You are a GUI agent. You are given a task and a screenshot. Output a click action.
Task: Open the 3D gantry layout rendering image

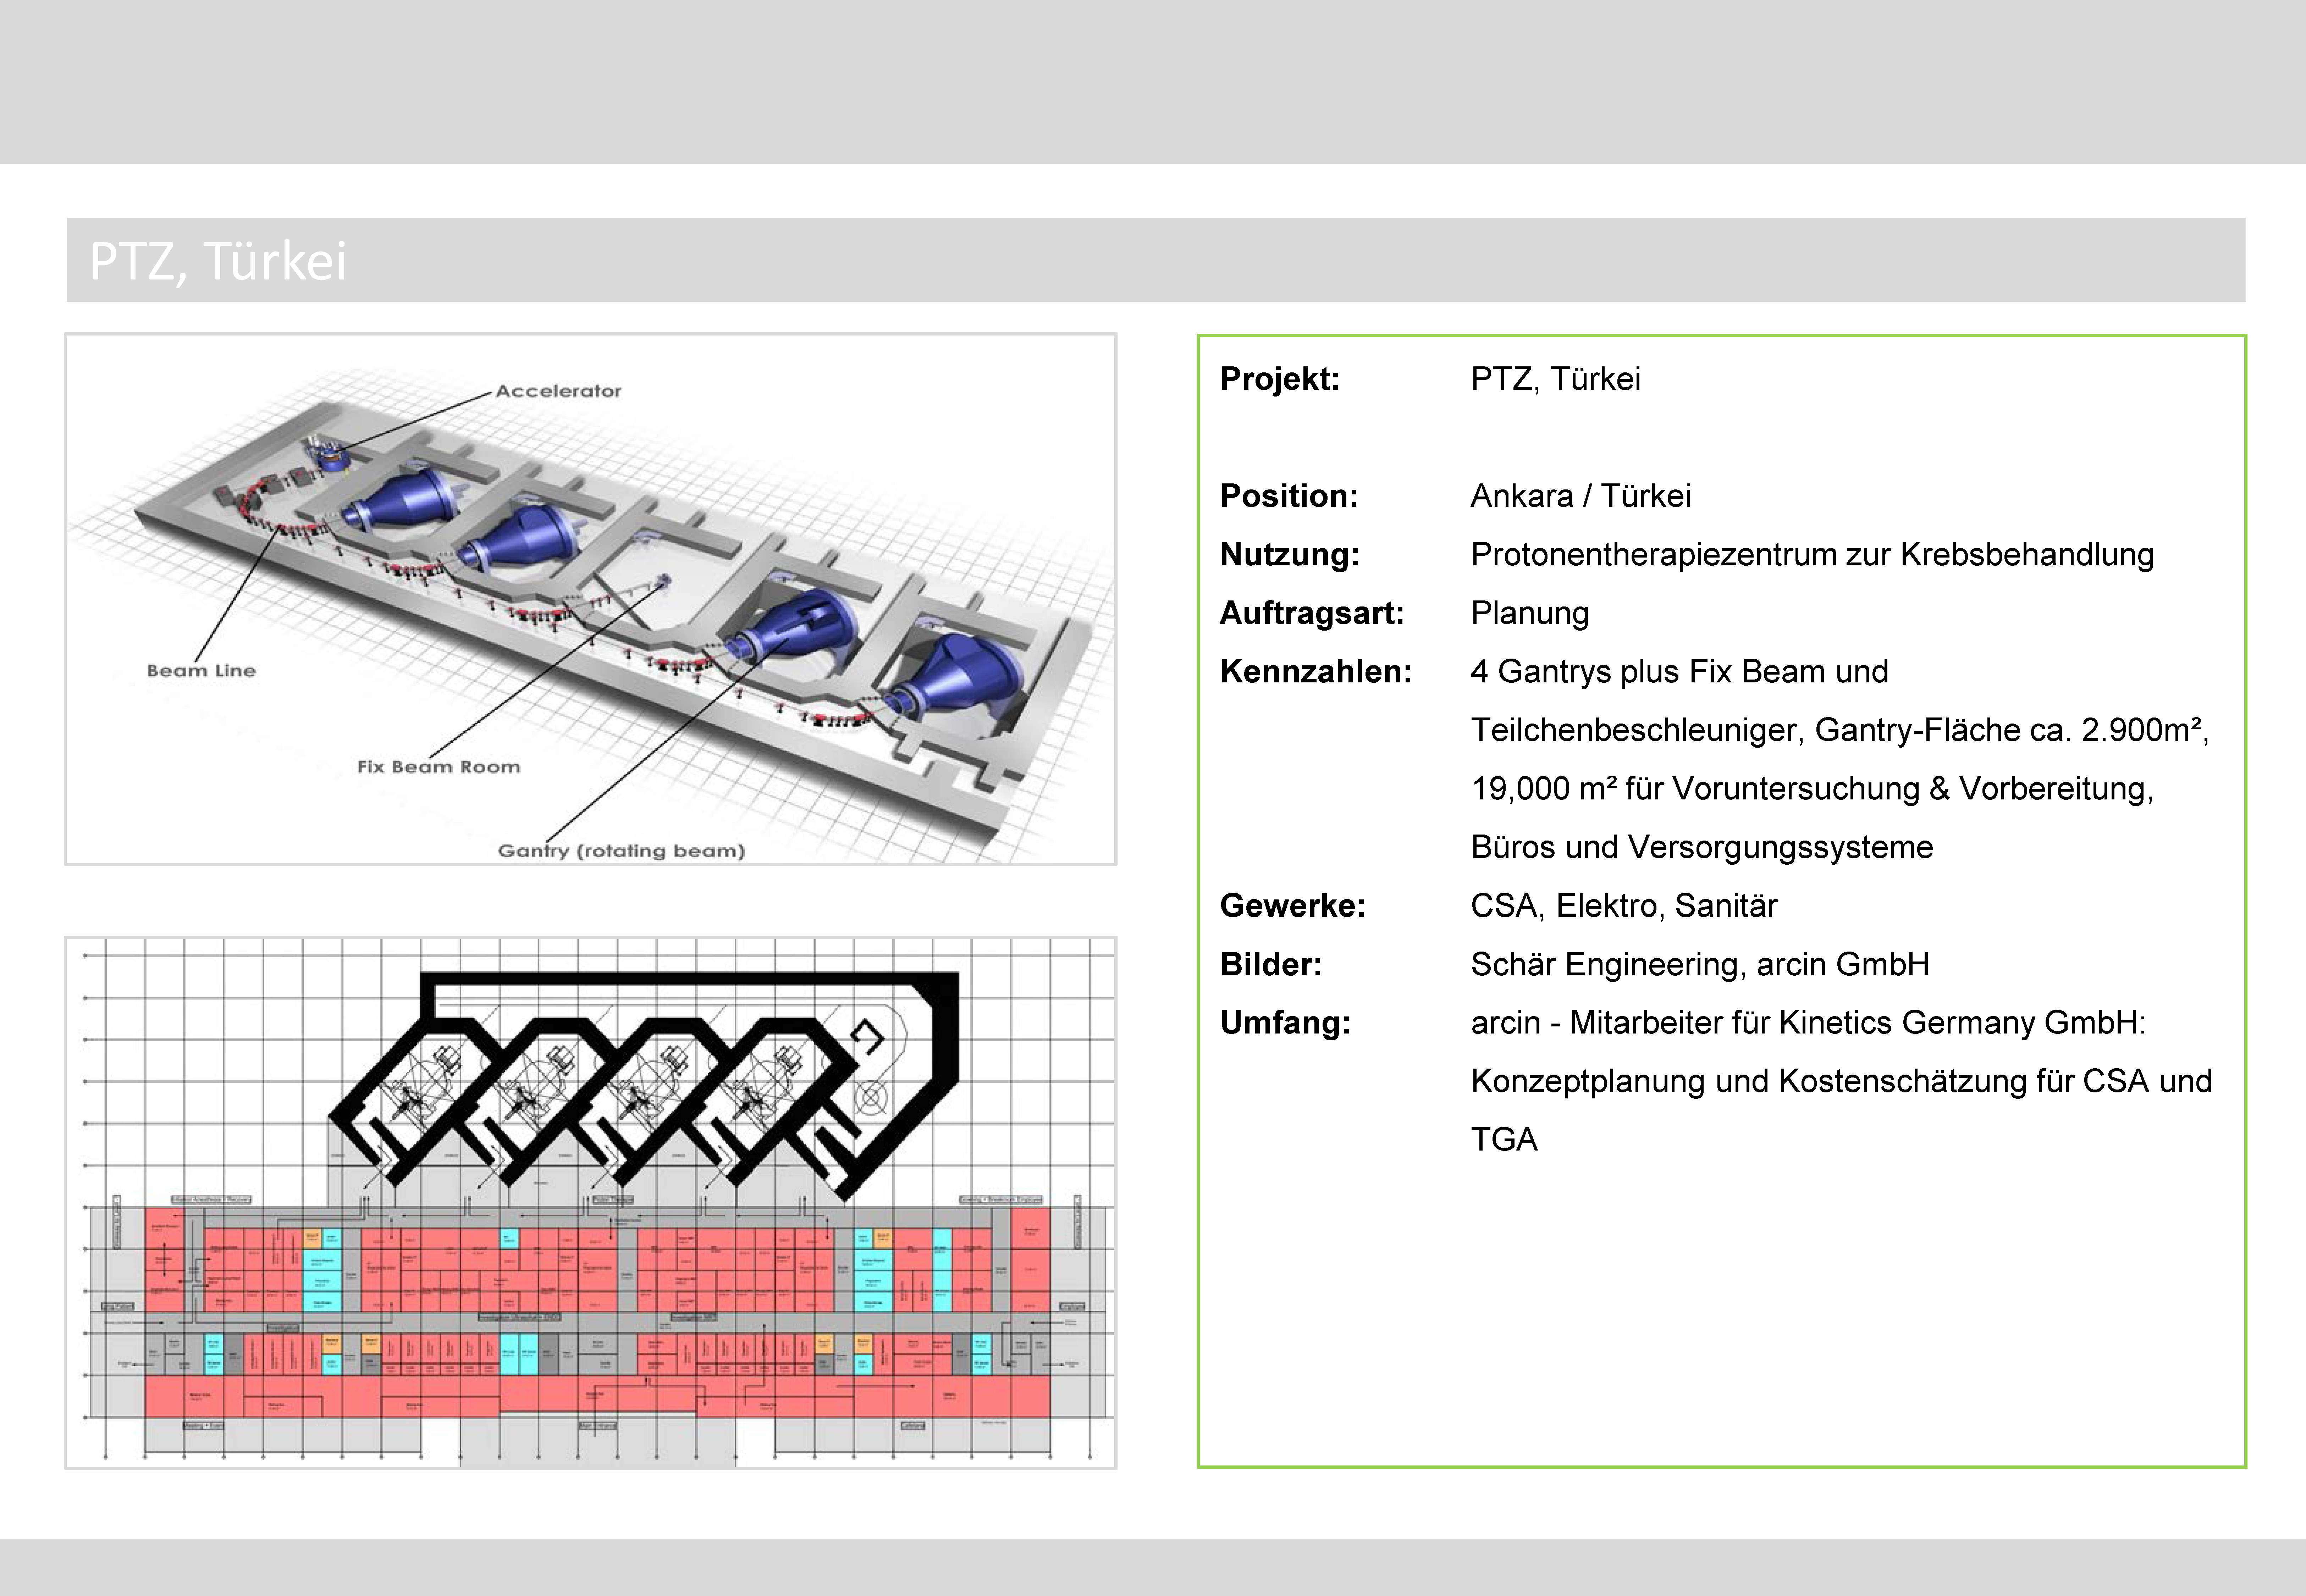[591, 599]
